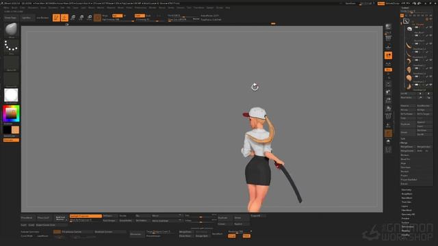Click the Frame view icon

tap(388, 84)
